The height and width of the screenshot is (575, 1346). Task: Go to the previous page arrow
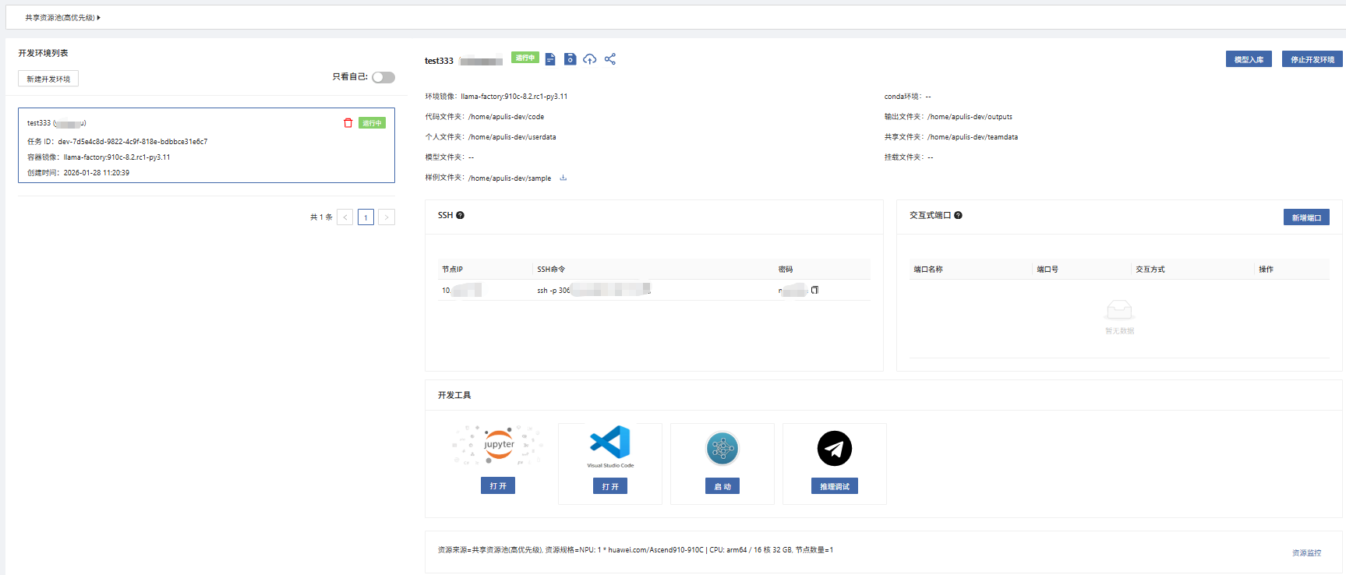pos(345,217)
